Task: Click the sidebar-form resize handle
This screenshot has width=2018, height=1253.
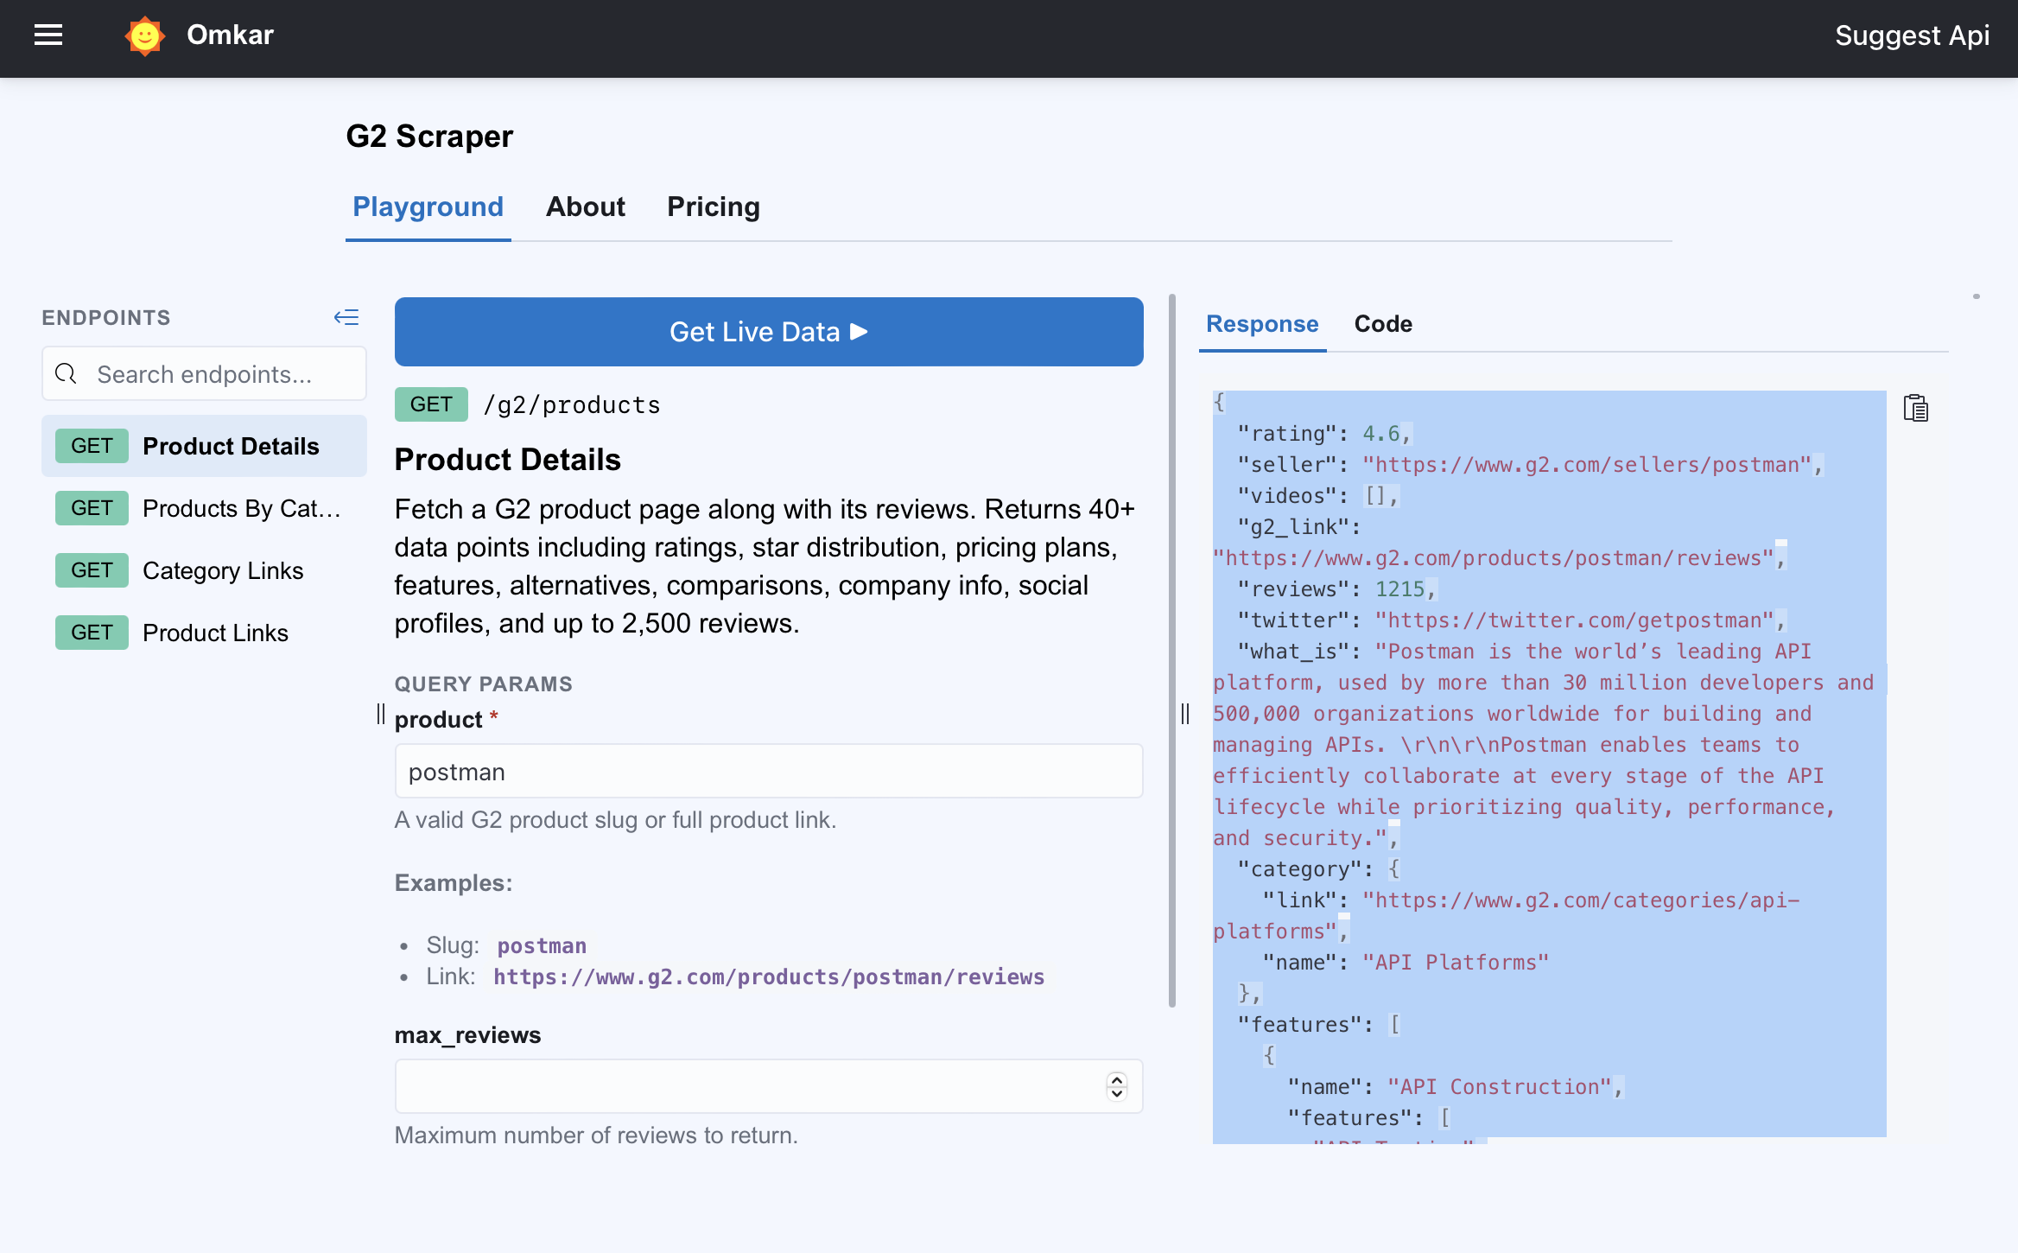Action: click(x=381, y=714)
